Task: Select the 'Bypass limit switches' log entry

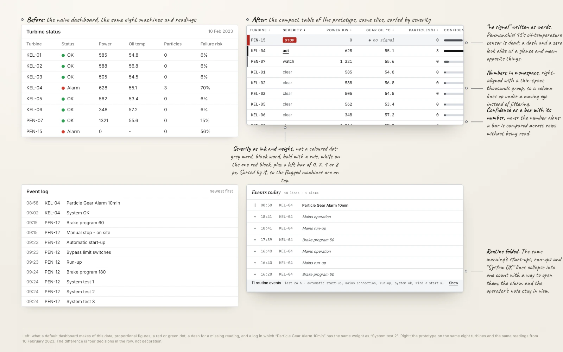Action: click(x=129, y=252)
